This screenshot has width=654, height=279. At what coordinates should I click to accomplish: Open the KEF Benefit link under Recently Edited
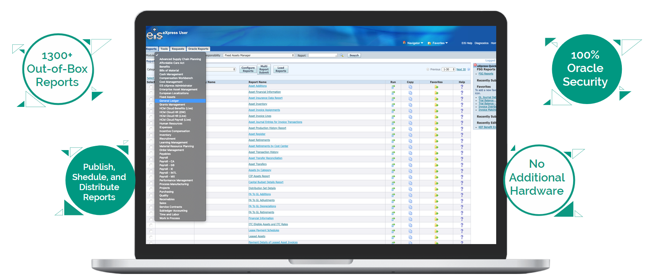point(487,127)
